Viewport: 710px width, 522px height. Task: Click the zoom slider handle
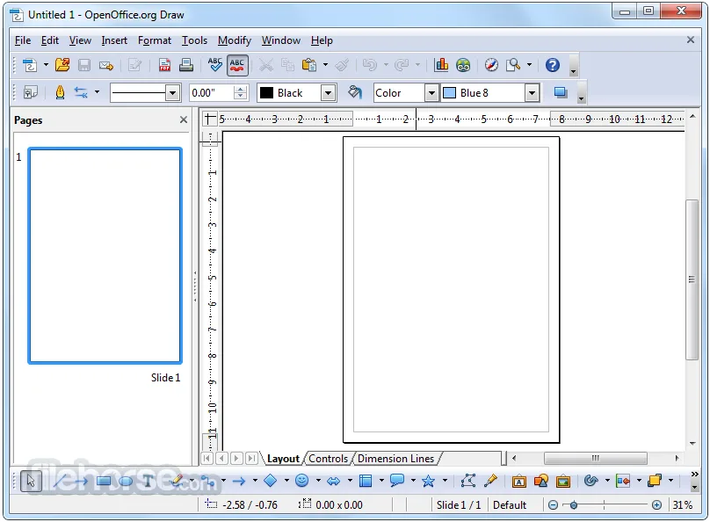[x=574, y=504]
